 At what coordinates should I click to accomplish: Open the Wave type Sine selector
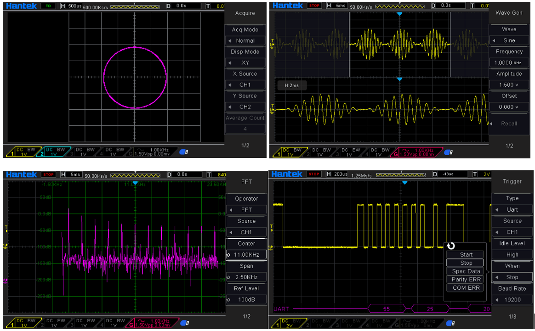click(509, 40)
